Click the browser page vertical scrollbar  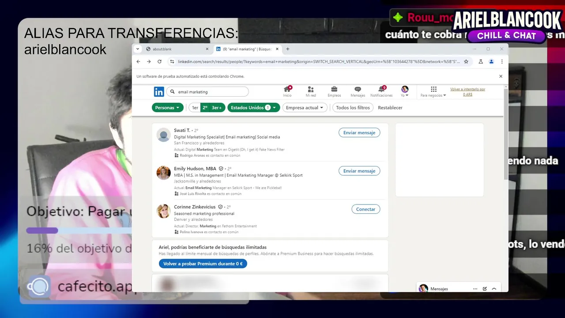point(506,135)
